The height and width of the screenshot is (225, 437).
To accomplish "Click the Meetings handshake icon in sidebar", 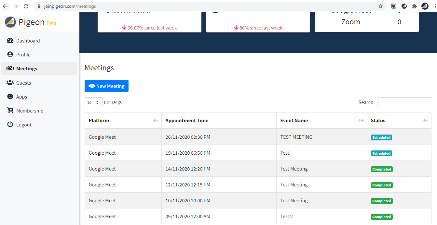I will 10,68.
